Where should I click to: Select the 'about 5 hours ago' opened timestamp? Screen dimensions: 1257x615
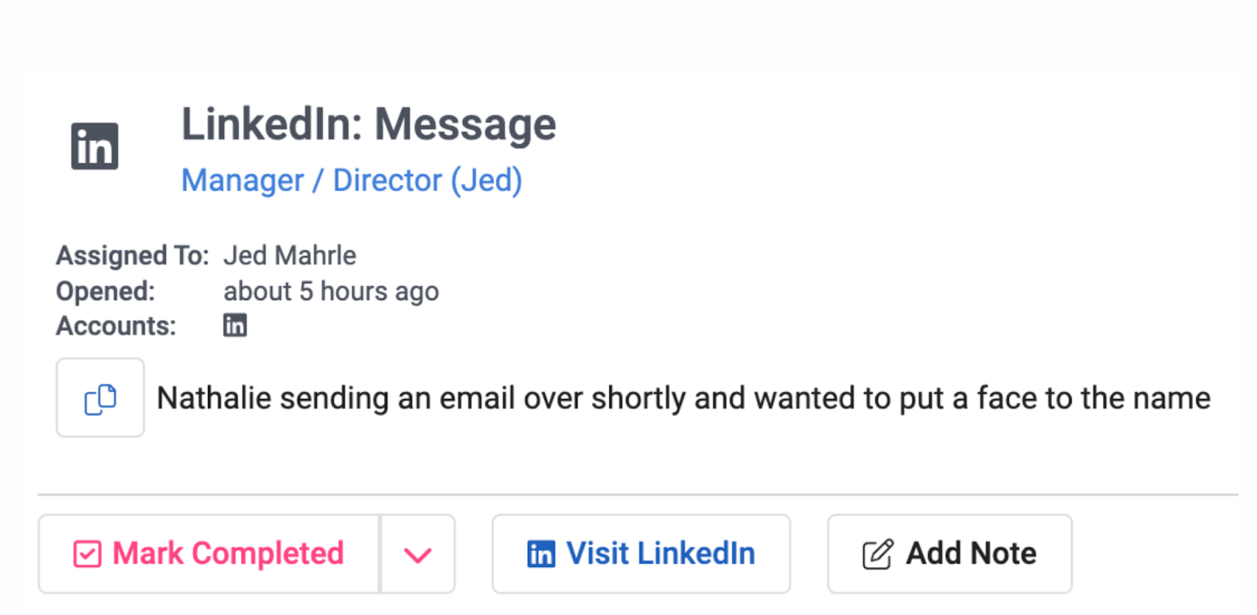click(x=332, y=291)
